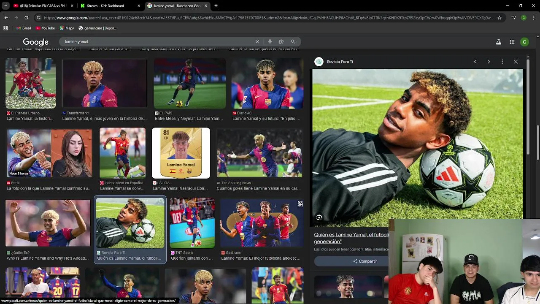Open The Sporting News image thumbnail
Image resolution: width=540 pixels, height=304 pixels.
click(259, 153)
